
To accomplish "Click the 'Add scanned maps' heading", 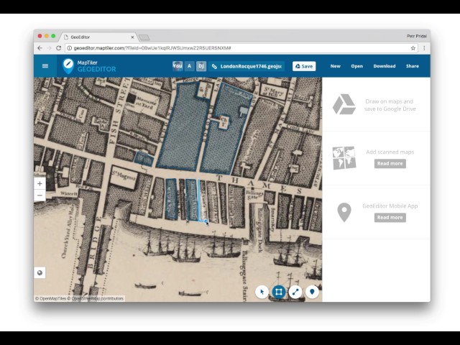I will point(390,152).
